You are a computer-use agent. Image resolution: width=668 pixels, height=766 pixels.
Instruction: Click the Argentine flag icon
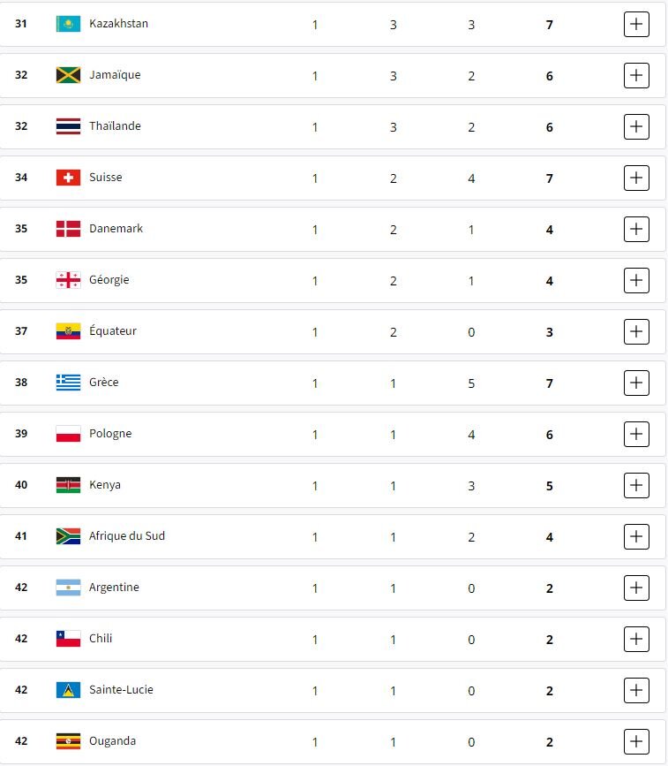point(68,588)
